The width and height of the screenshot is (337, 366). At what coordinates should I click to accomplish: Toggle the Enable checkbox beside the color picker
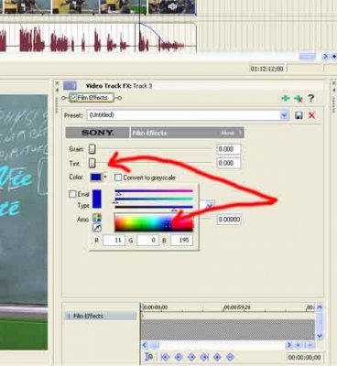72,194
